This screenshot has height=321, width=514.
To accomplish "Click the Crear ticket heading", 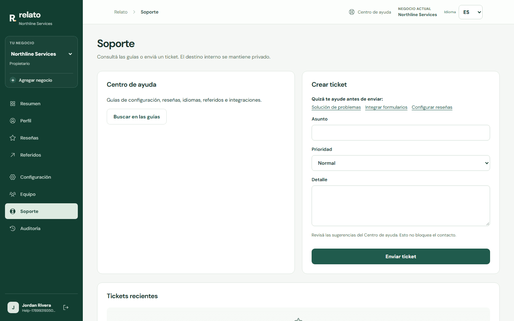I will [x=329, y=85].
